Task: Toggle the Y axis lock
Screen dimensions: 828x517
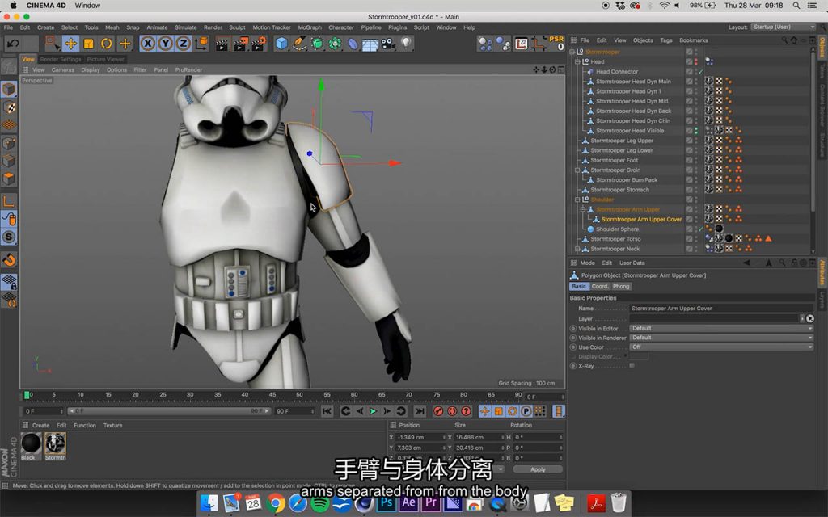Action: click(165, 44)
